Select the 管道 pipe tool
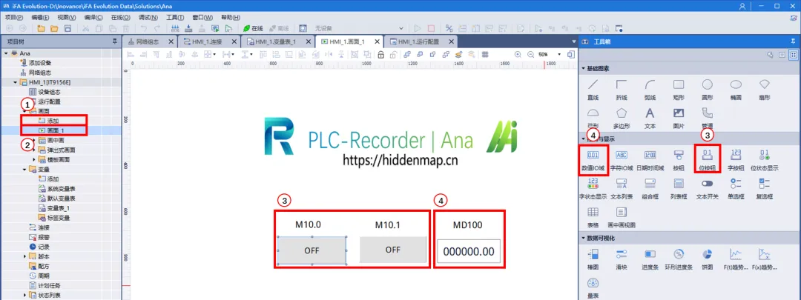 (708, 118)
